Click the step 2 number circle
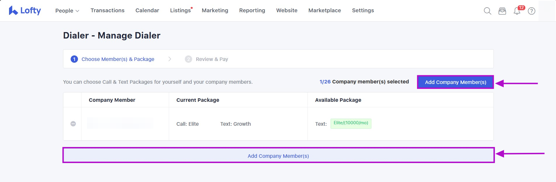Screen dimensions: 556x182 point(188,59)
